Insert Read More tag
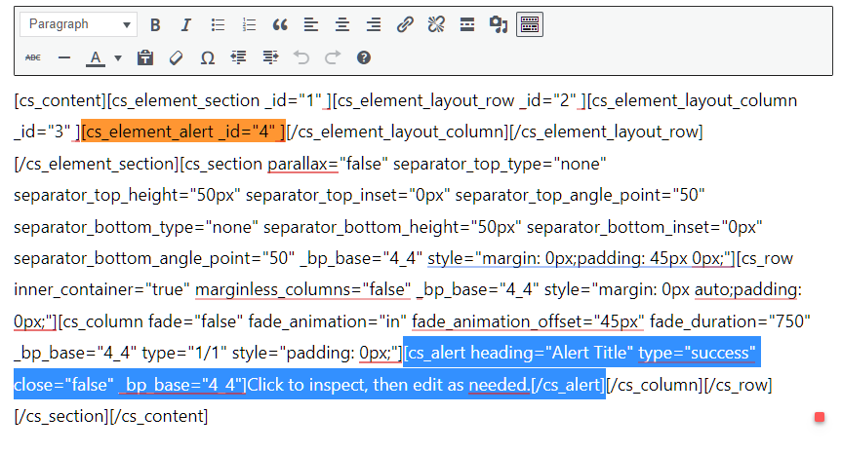This screenshot has width=842, height=452. [467, 24]
